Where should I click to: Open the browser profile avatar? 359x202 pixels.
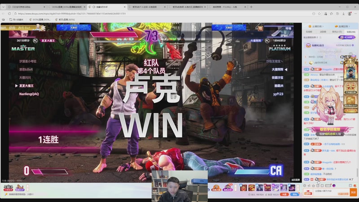pos(350,14)
